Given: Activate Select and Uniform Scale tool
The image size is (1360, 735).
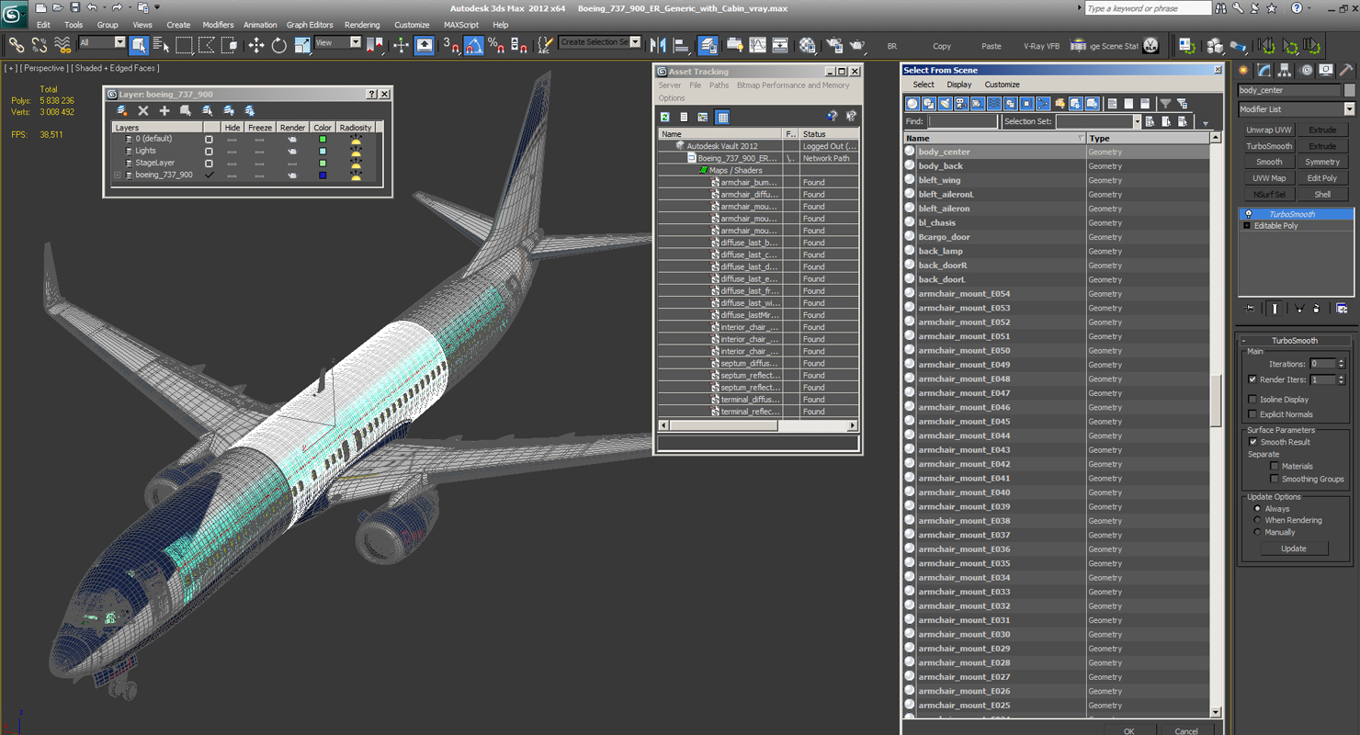Looking at the screenshot, I should point(302,44).
